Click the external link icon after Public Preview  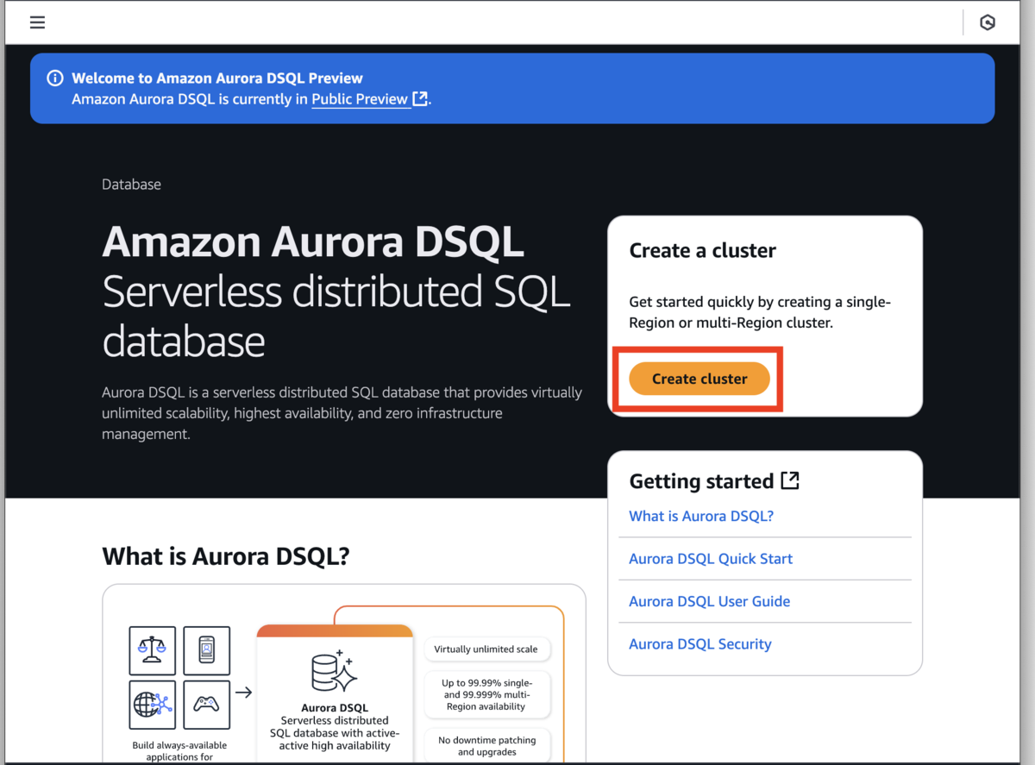point(420,98)
